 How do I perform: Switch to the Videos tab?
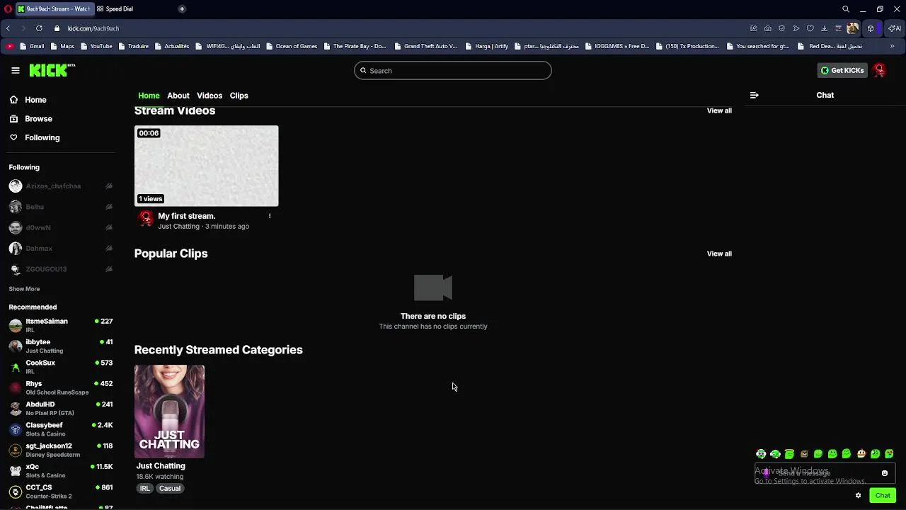pos(210,96)
